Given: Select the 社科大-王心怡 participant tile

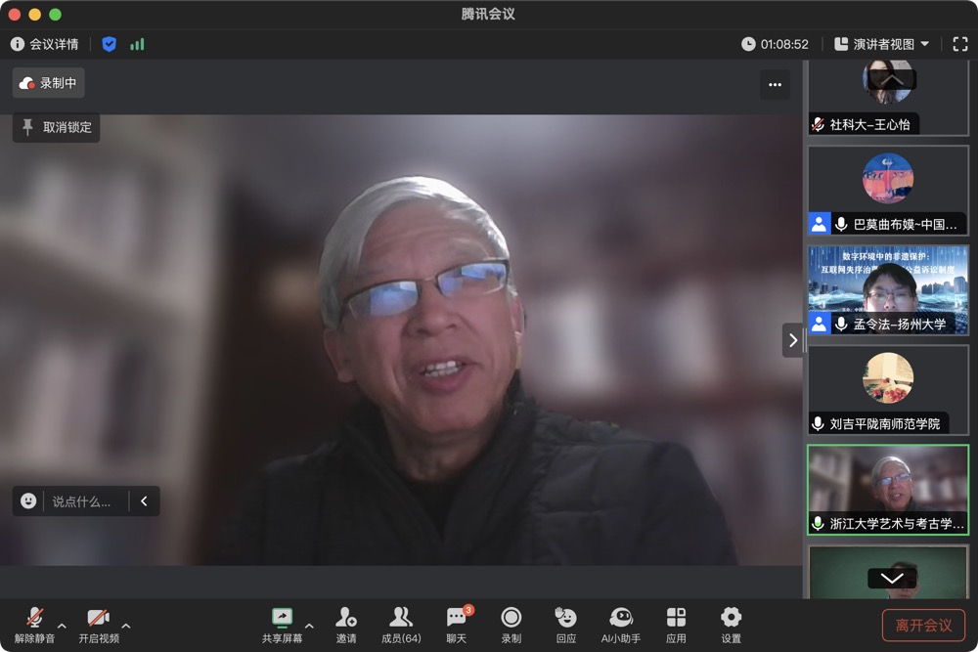Looking at the screenshot, I should click(x=888, y=98).
